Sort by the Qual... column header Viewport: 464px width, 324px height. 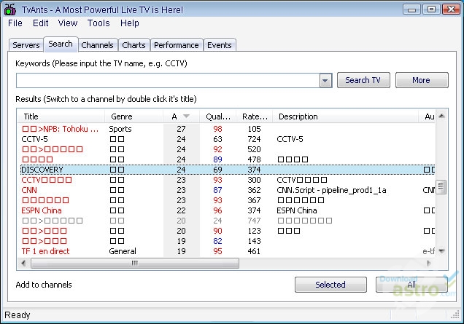(218, 116)
